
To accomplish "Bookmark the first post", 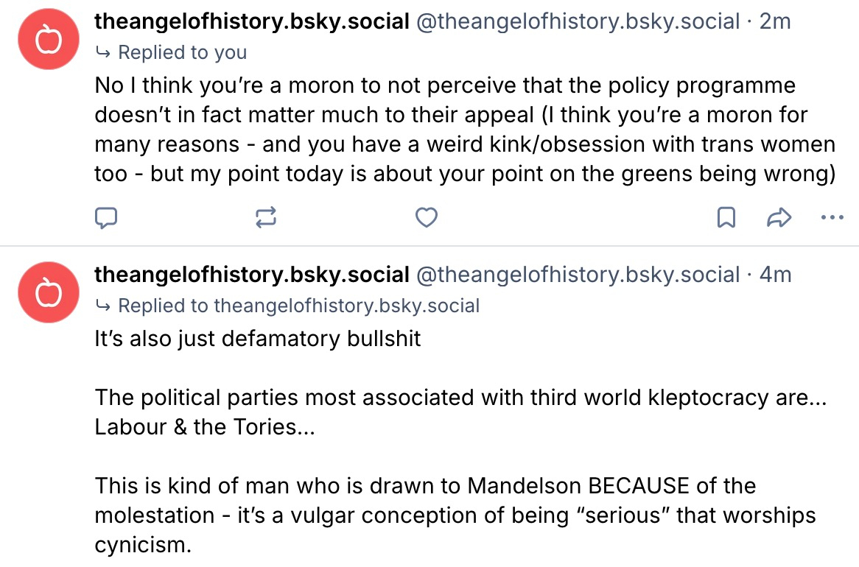I will 726,217.
